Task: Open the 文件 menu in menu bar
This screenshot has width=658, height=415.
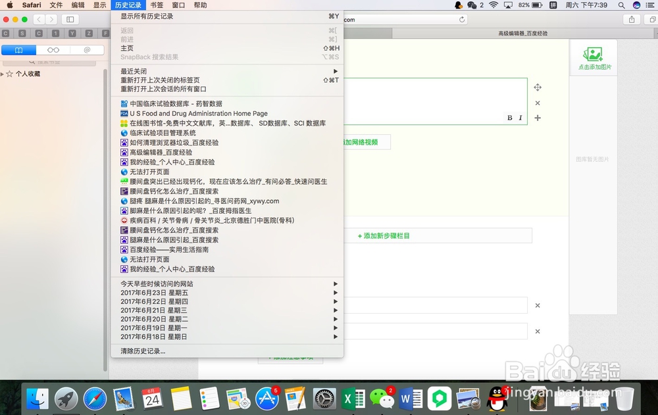Action: click(56, 5)
